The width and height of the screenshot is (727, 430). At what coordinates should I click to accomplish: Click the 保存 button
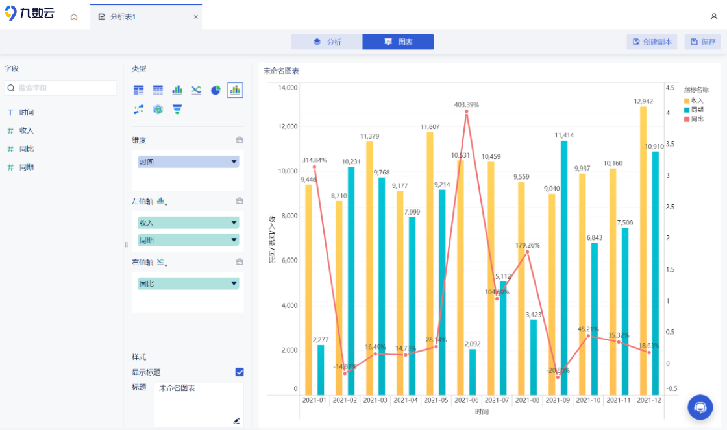point(702,42)
